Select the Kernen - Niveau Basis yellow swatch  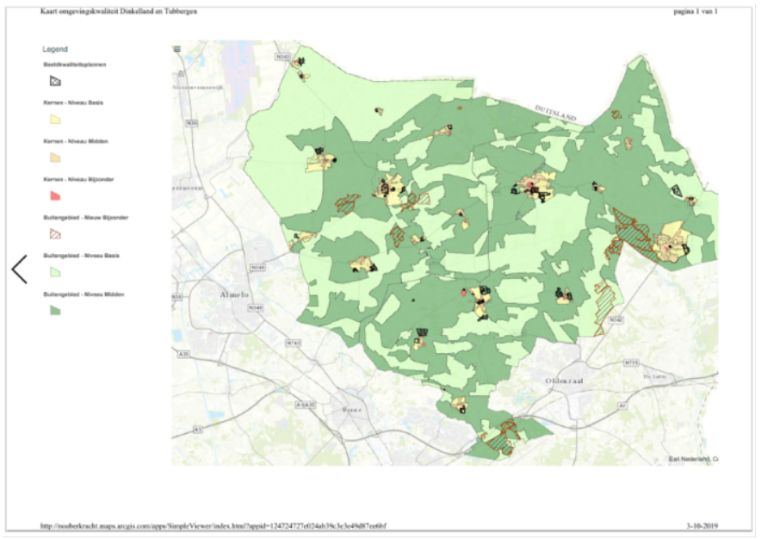point(54,119)
